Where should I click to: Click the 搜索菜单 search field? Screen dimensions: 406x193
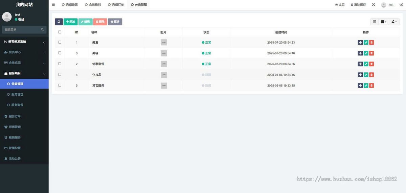(x=21, y=30)
